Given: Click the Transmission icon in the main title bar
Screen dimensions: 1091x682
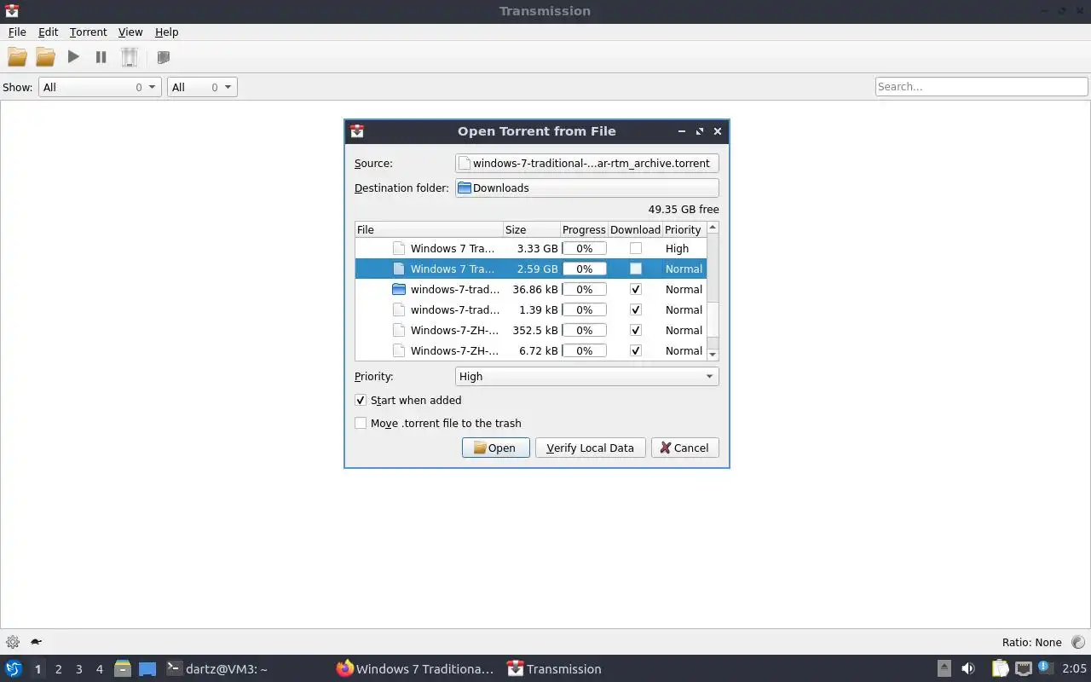Looking at the screenshot, I should (x=11, y=11).
